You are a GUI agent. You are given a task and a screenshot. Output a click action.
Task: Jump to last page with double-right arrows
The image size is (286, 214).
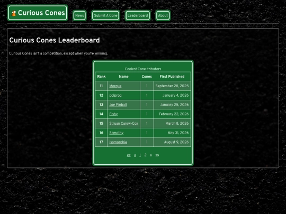tap(157, 155)
